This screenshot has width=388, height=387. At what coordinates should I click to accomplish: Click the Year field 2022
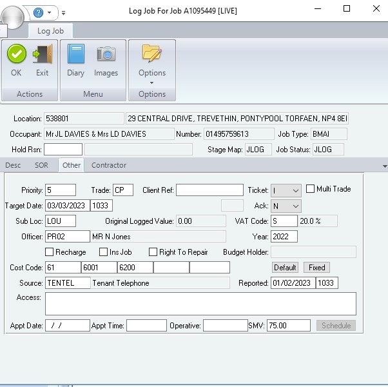[284, 237]
